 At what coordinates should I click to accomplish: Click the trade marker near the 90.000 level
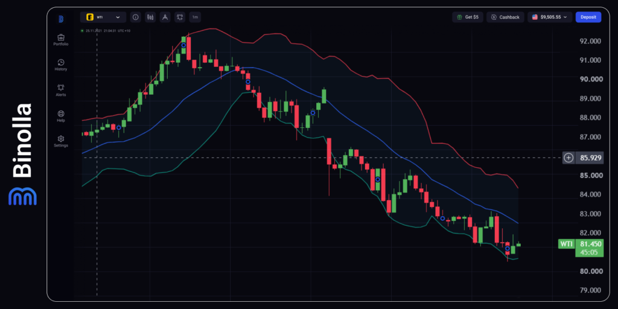pos(248,82)
